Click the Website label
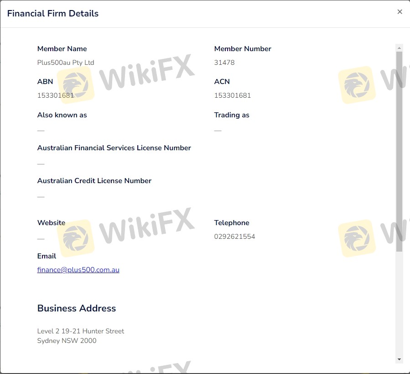The height and width of the screenshot is (374, 410). pos(51,223)
